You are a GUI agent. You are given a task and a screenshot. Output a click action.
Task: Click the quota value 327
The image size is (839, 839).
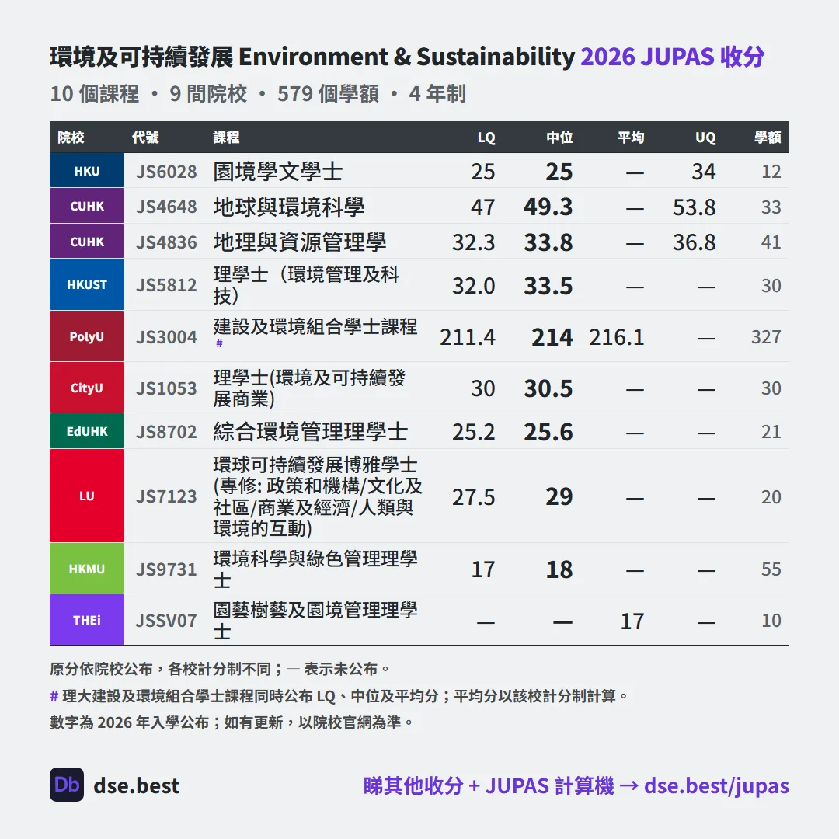click(x=766, y=337)
